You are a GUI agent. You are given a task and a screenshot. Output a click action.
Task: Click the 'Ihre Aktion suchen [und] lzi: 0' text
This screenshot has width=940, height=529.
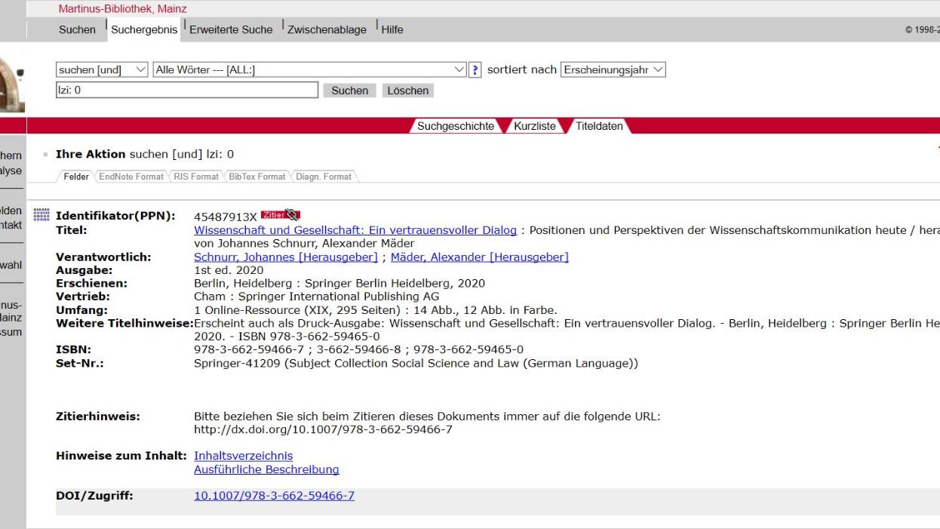pos(145,154)
